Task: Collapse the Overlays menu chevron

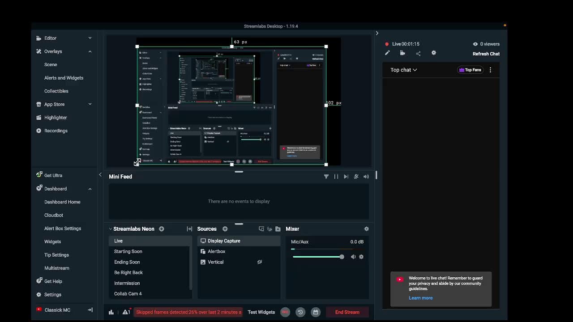Action: point(90,51)
